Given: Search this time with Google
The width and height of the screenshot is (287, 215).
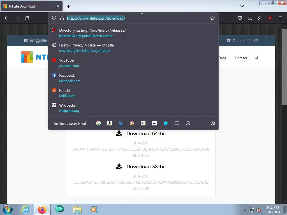Looking at the screenshot, I should pyautogui.click(x=98, y=123).
